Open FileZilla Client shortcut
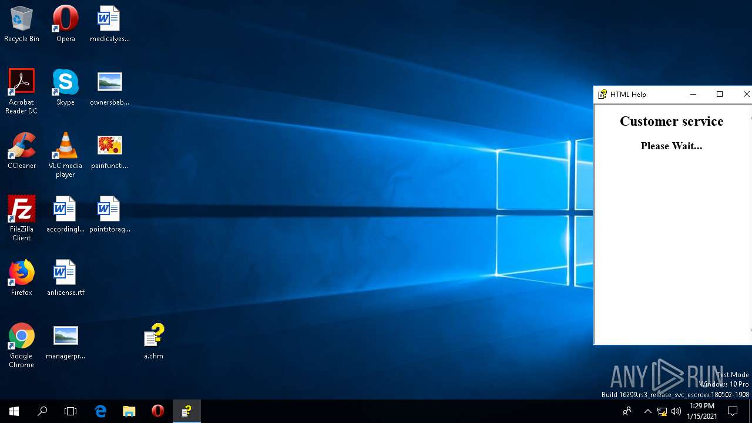 22,219
